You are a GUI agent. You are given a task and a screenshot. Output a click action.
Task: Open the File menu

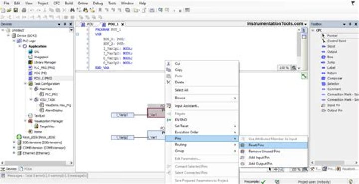(7, 3)
